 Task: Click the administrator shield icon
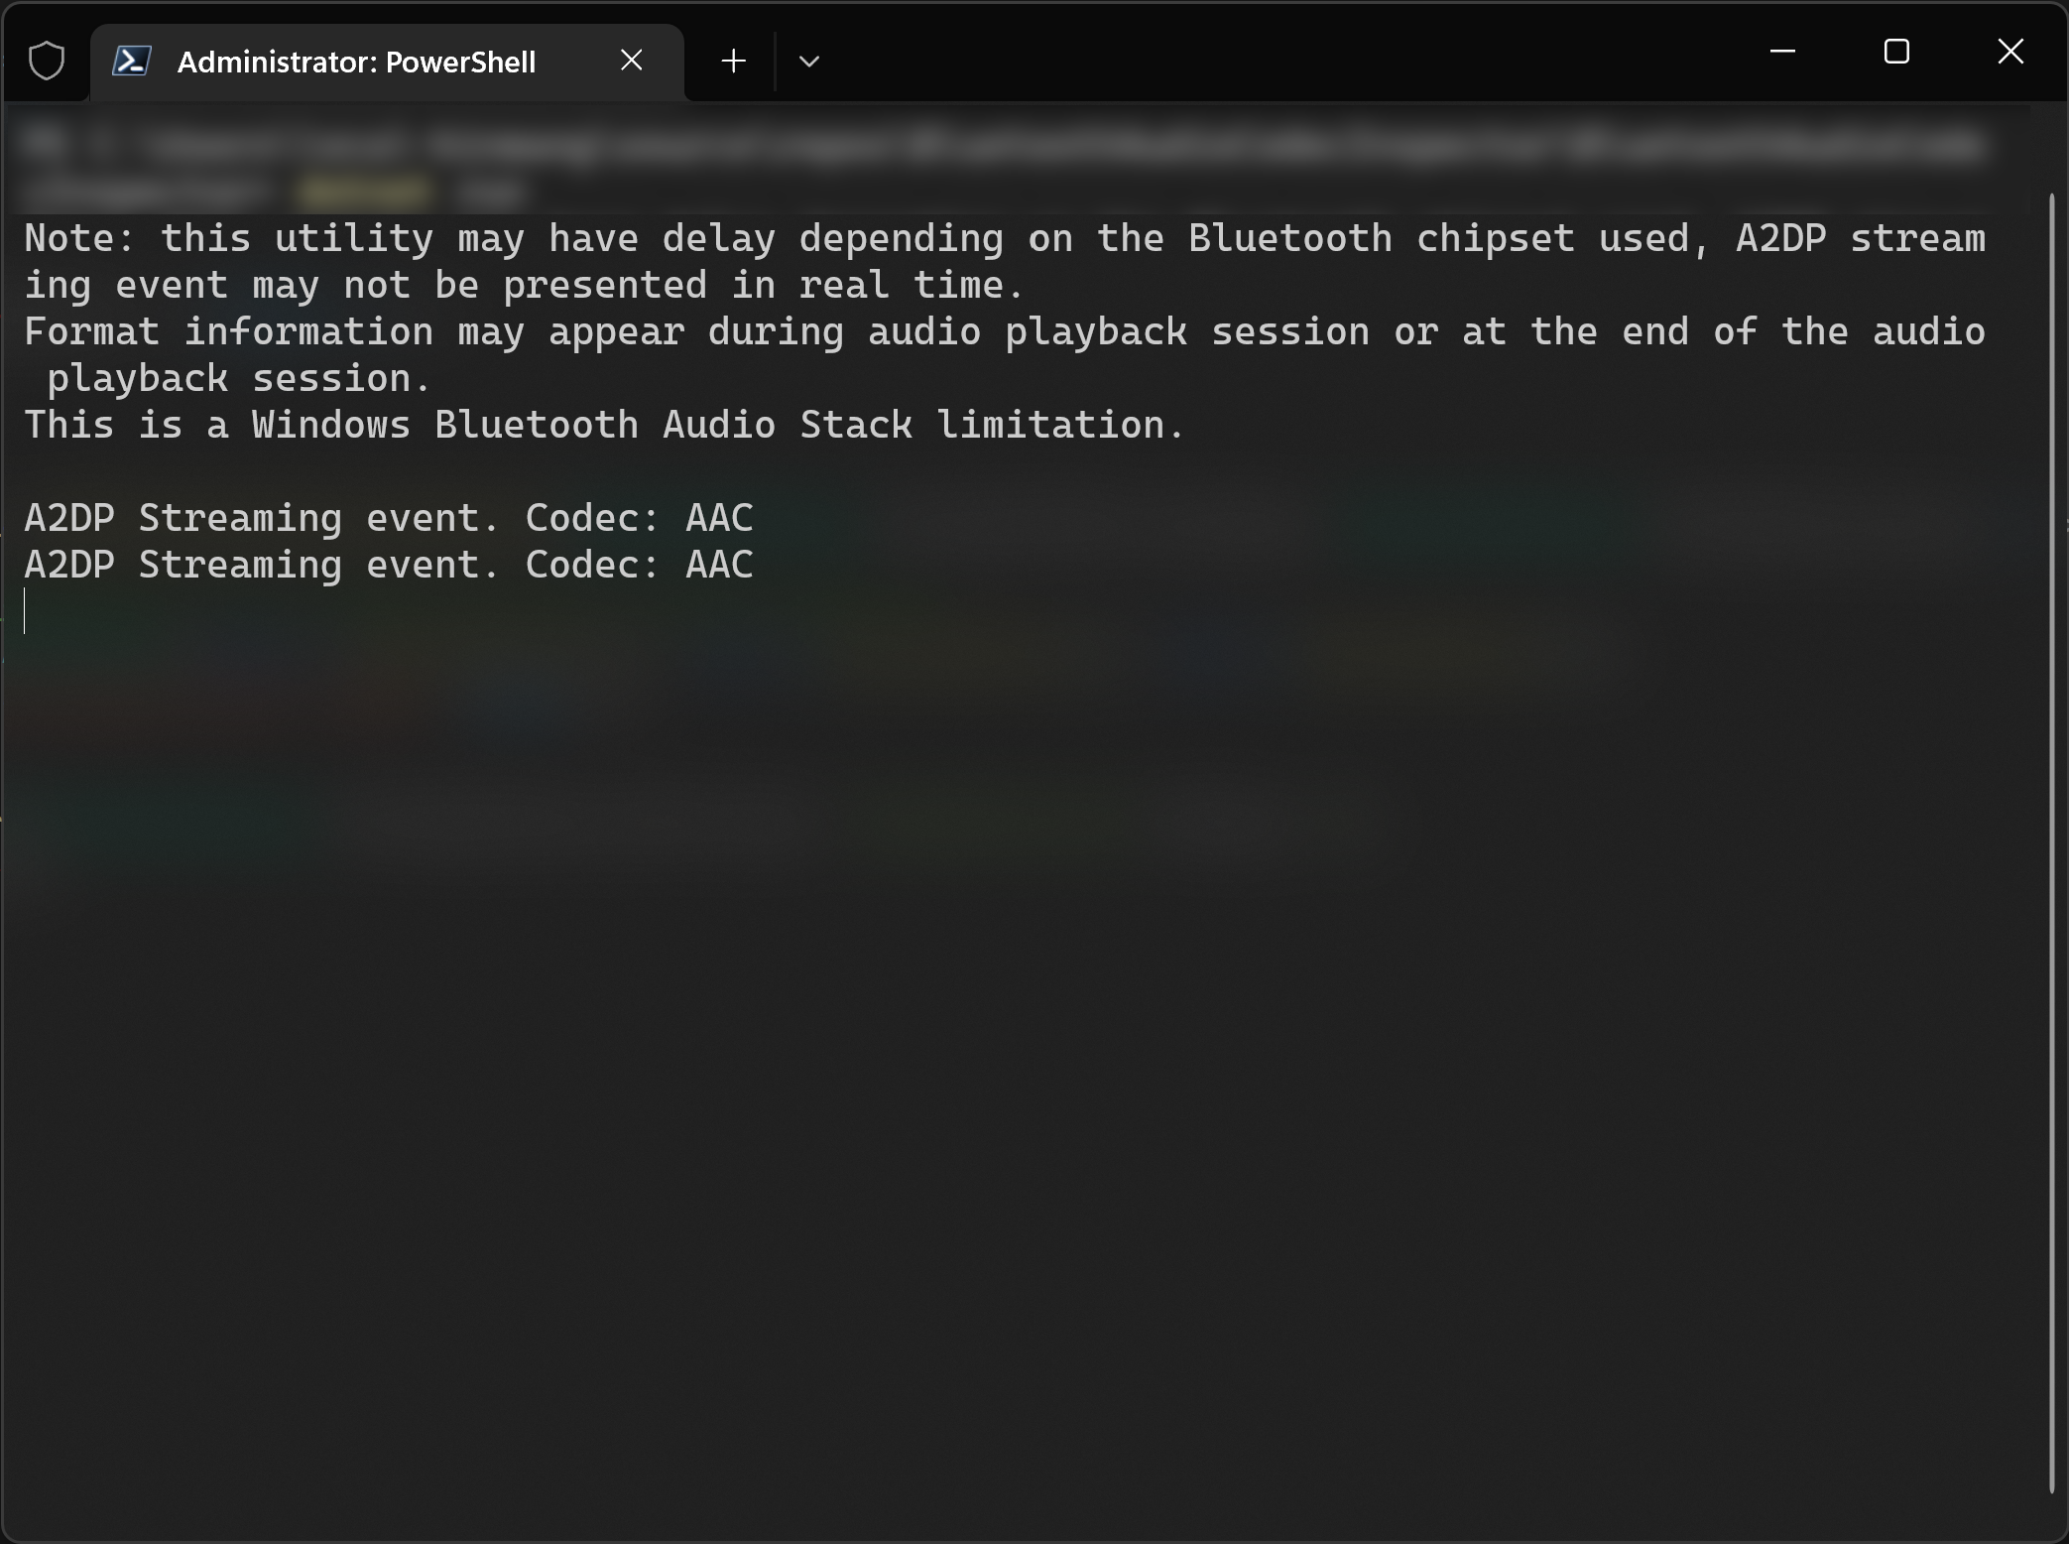(x=47, y=62)
